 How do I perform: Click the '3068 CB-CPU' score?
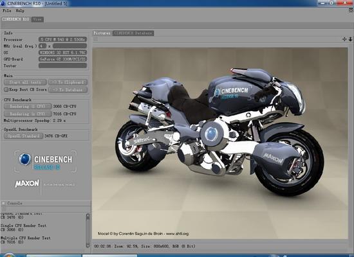[x=65, y=107]
